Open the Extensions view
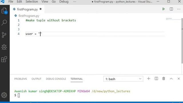This screenshot has height=103, width=183. pyautogui.click(x=4, y=59)
